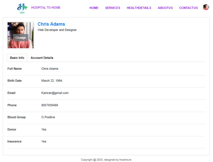The image size is (213, 162).
Task: Click the HOSPITAL TO HOME brand link
Action: [46, 8]
